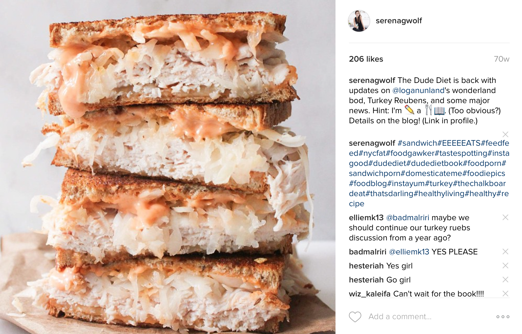View the 206 likes list

[366, 59]
